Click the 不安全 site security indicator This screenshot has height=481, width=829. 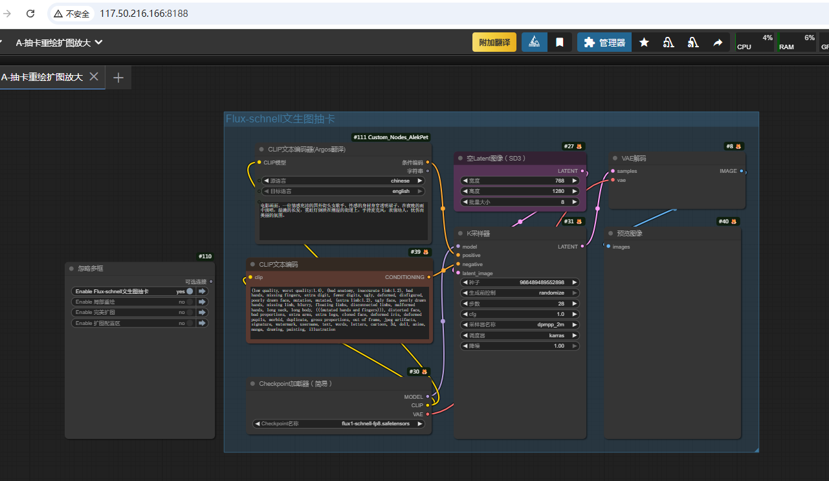pyautogui.click(x=71, y=13)
